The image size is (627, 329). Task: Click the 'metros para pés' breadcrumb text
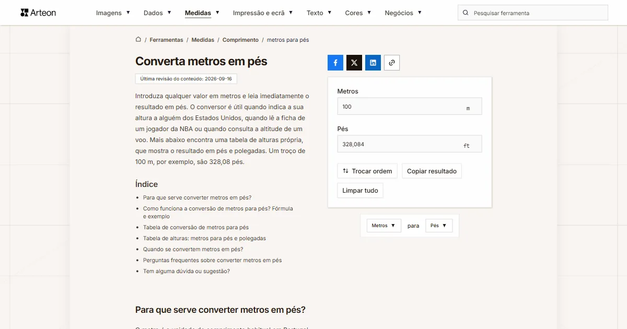(288, 40)
